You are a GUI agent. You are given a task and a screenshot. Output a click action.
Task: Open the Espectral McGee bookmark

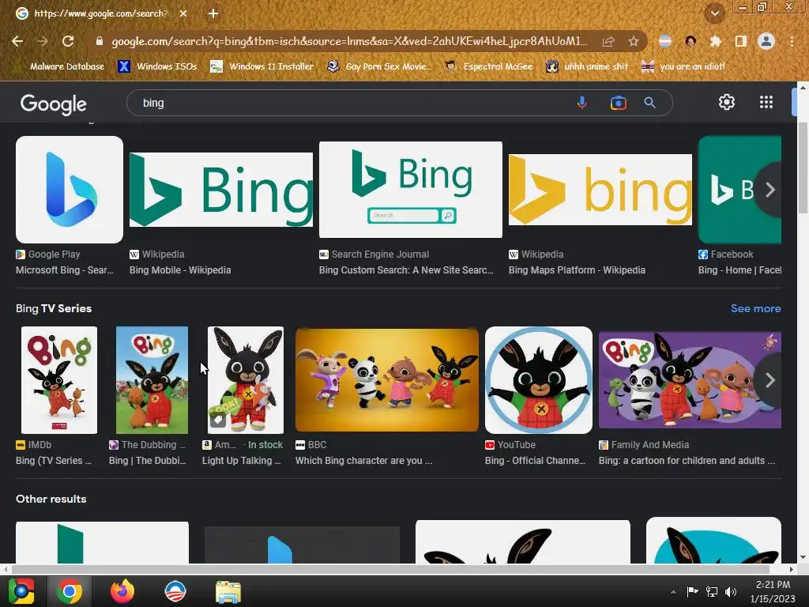(488, 66)
